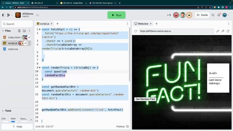Run the project with the Run button
Screen dimensions: 233x131
pos(116,15)
